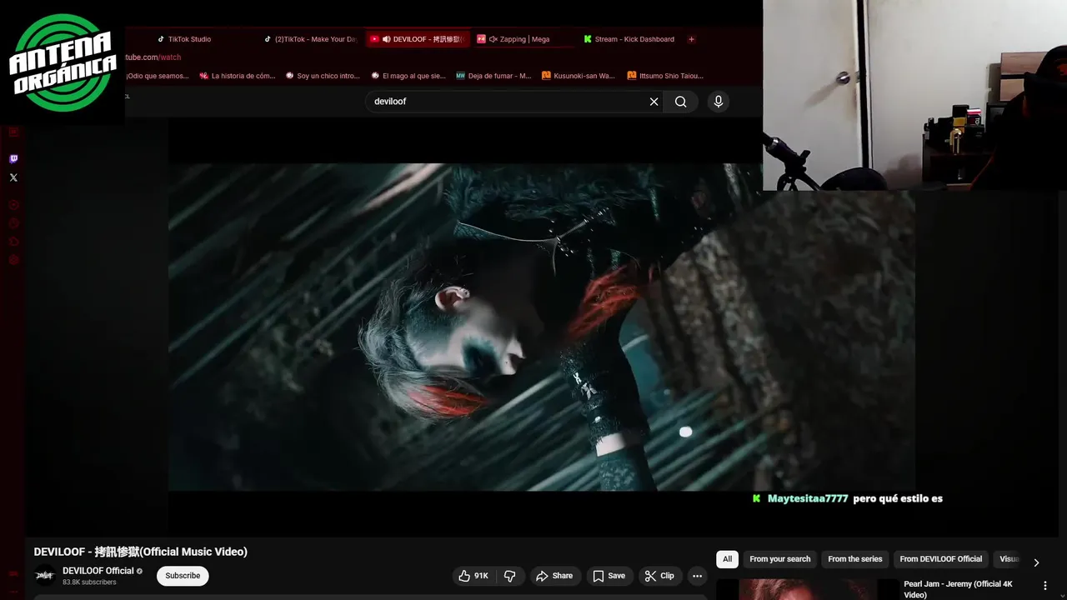Switch to the Zapping | Mega tab

coord(524,39)
